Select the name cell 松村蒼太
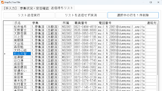Viewport: 162px width, 91px height. click(x=22, y=84)
